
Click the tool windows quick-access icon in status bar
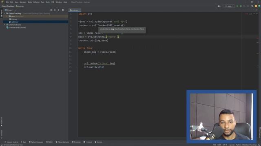(2, 145)
